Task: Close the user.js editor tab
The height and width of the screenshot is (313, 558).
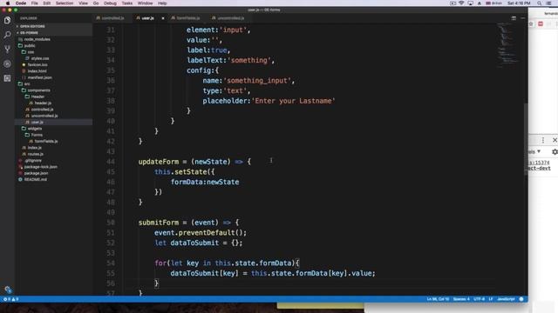Action: (x=163, y=18)
